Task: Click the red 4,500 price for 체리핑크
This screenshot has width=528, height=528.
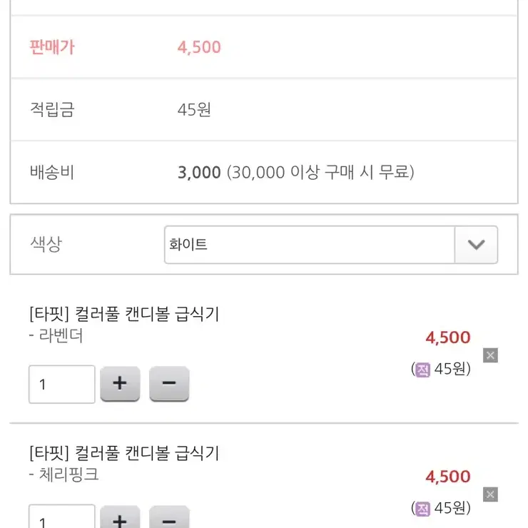Action: pos(448,477)
